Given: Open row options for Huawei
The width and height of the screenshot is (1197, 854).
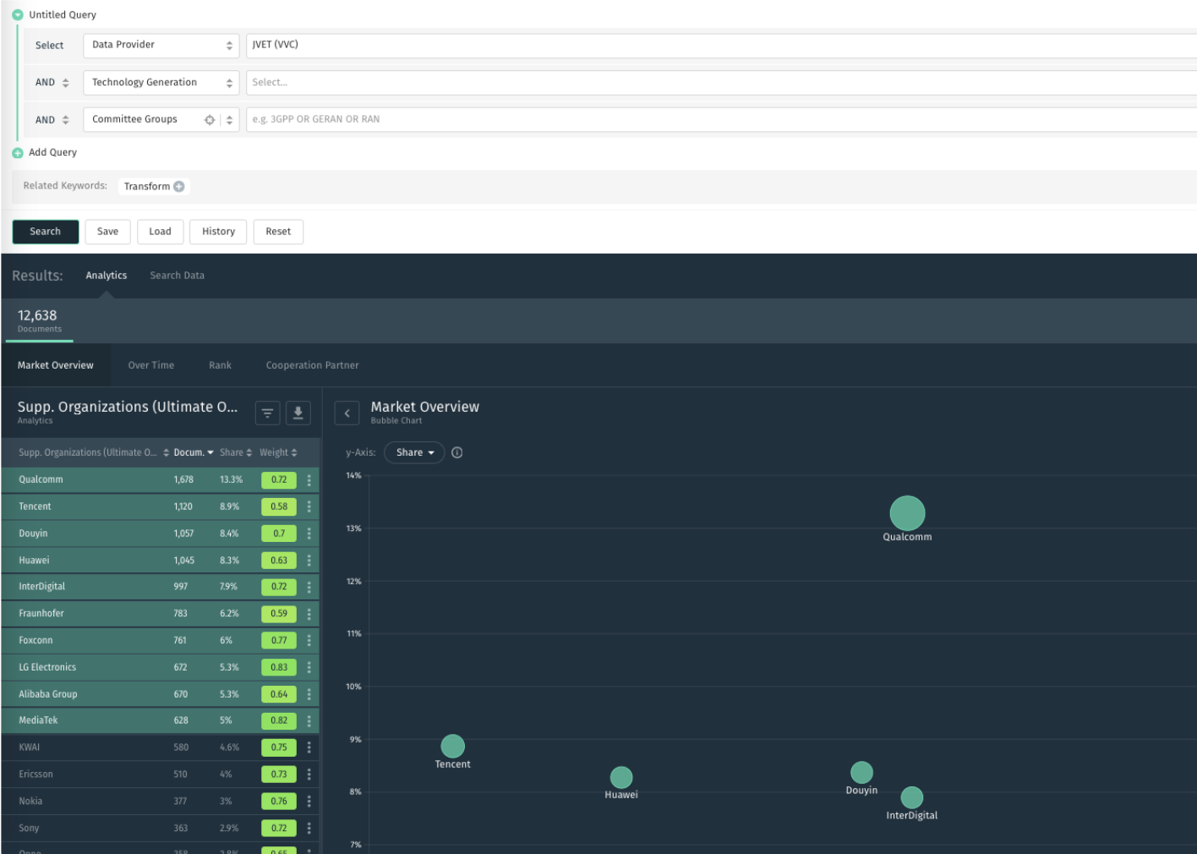Looking at the screenshot, I should (x=309, y=561).
